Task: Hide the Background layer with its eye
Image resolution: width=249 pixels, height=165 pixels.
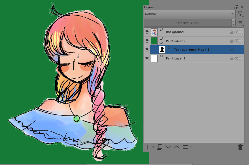Action: tap(147, 32)
